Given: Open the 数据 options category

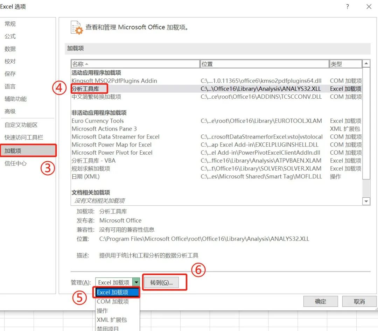Looking at the screenshot, I should coord(10,49).
